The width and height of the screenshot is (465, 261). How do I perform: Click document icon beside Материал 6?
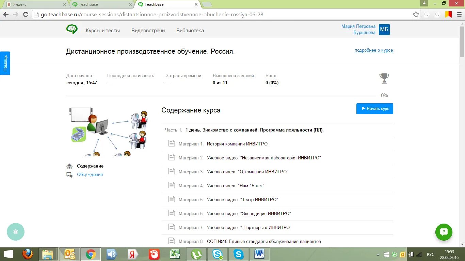coord(172,213)
